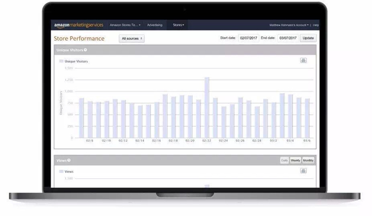Screen dimensions: 372x216
Task: Toggle the Views legend swatch
Action: pos(61,171)
